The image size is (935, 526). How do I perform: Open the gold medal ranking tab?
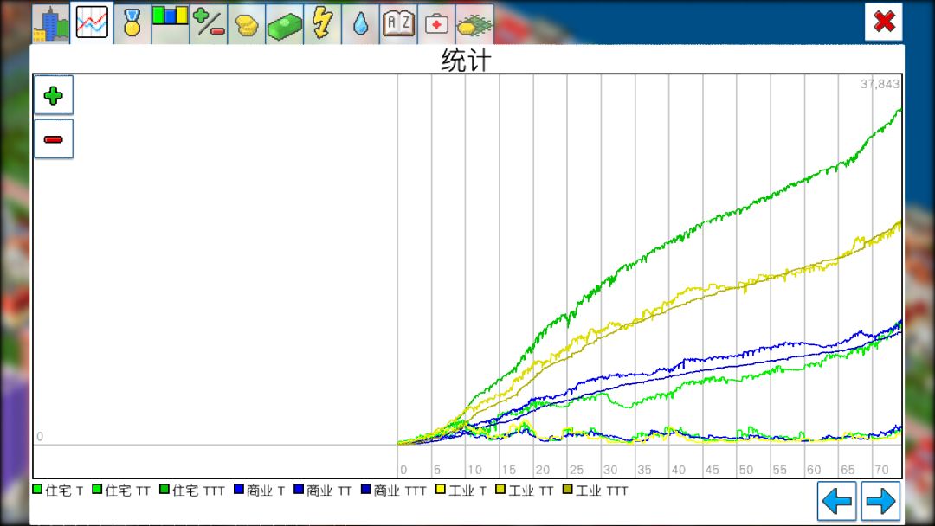[132, 24]
